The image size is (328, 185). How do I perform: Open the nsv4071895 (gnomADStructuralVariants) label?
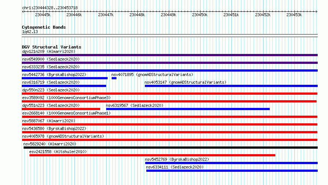152,75
